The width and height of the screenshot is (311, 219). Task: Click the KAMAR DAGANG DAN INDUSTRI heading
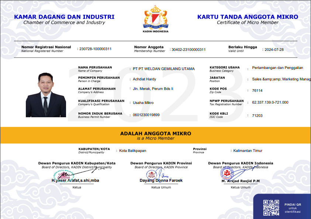point(64,17)
